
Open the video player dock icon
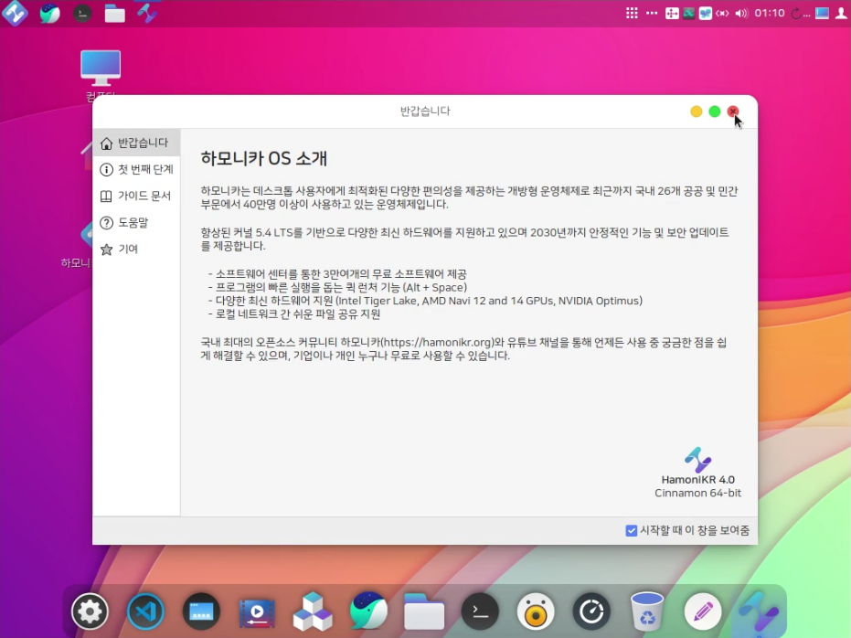tap(257, 611)
